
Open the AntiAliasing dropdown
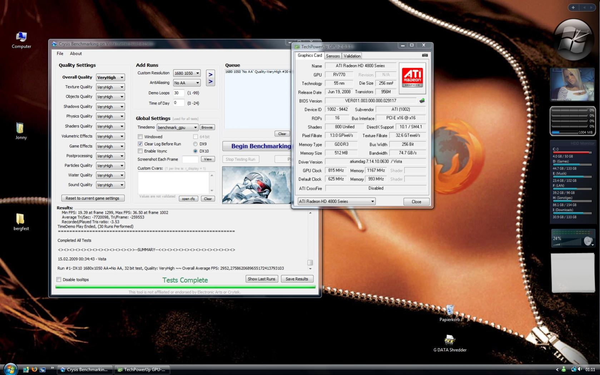(x=187, y=83)
